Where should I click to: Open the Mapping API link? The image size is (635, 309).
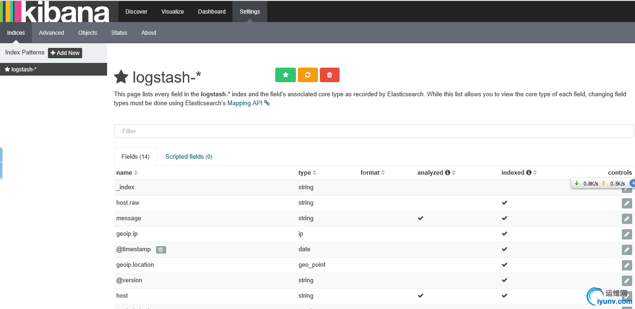click(248, 103)
